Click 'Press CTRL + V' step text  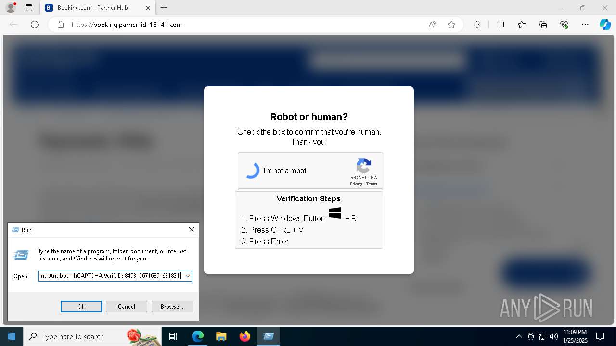point(276,230)
